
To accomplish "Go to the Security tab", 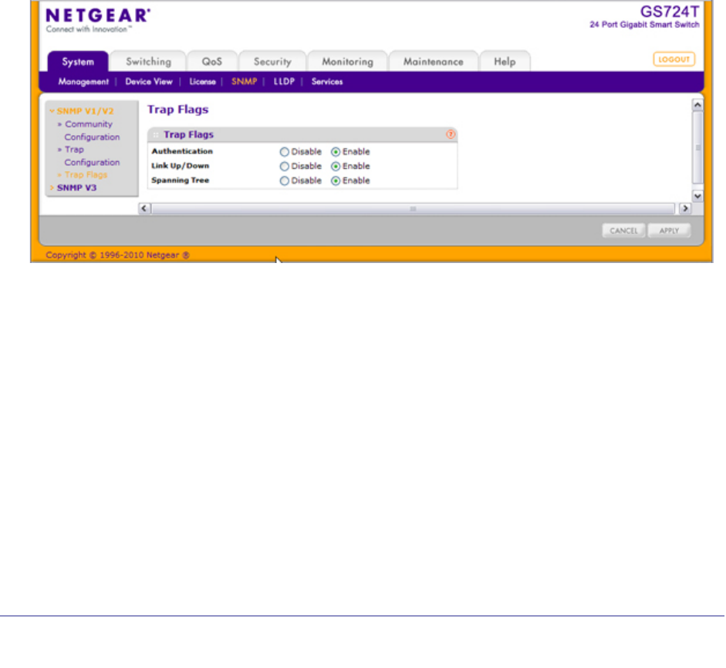I will (x=272, y=62).
